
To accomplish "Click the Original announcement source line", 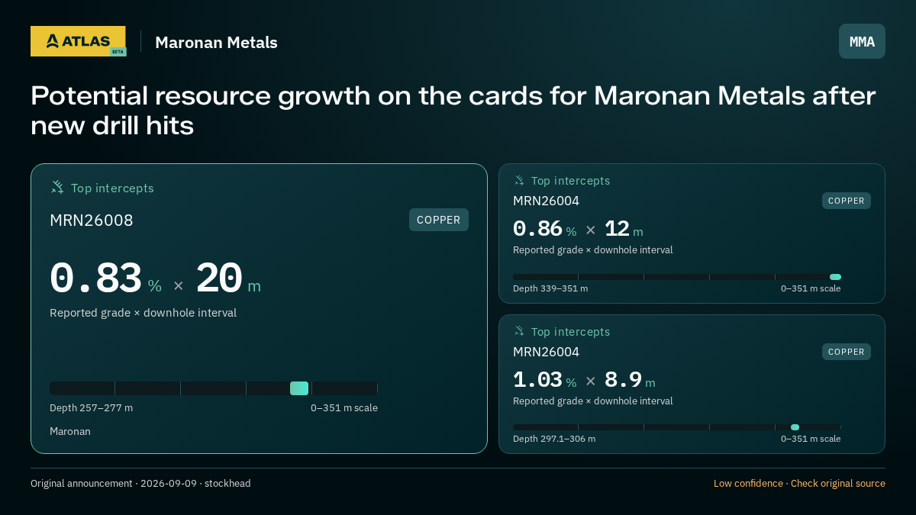I will click(x=140, y=484).
